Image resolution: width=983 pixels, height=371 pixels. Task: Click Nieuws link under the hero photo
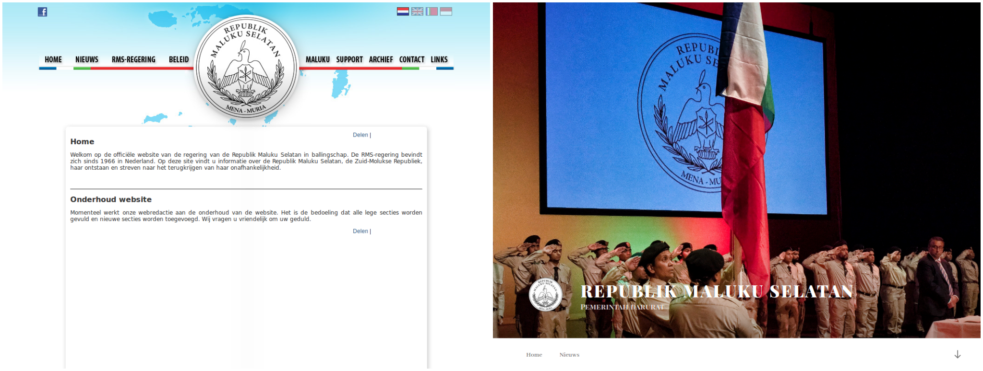(x=569, y=355)
